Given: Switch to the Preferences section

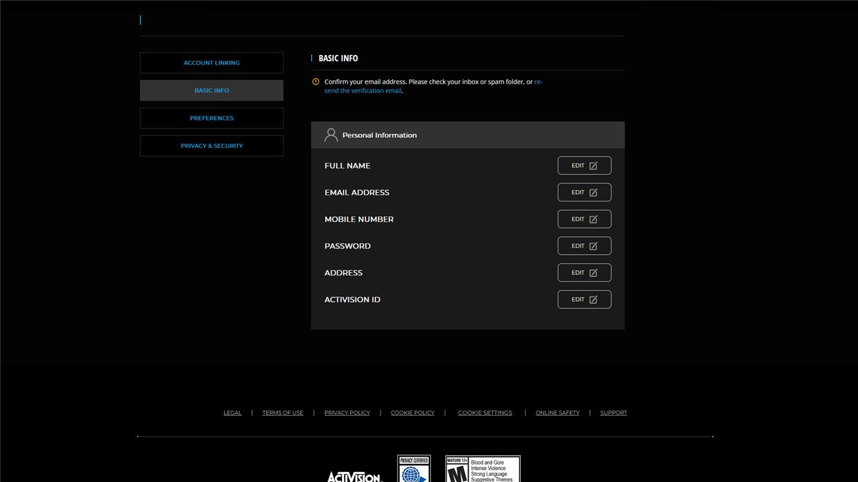Looking at the screenshot, I should tap(212, 118).
